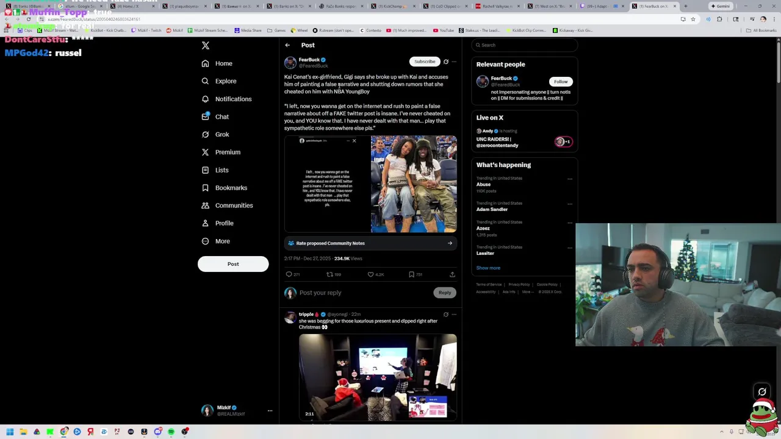Image resolution: width=781 pixels, height=439 pixels.
Task: Open Home from the sidebar
Action: point(217,63)
